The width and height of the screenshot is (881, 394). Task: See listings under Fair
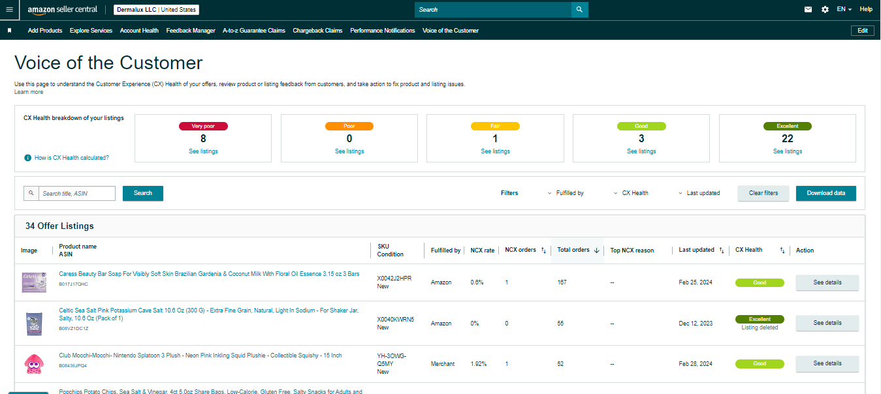click(496, 151)
